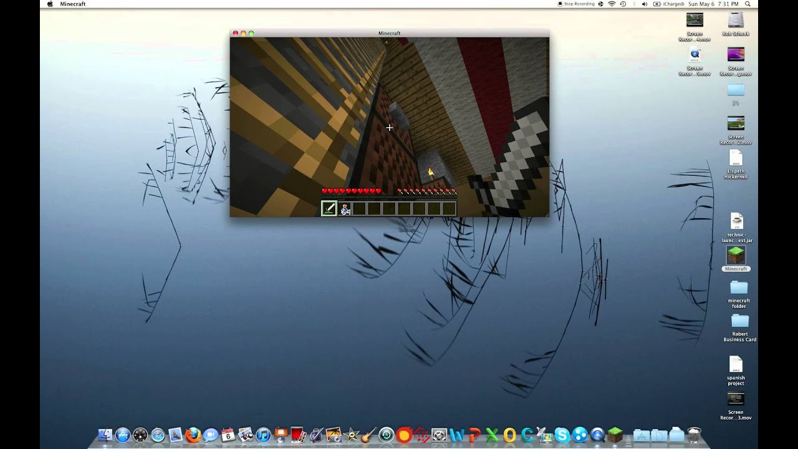The width and height of the screenshot is (798, 449).
Task: Open Calendar showing 6 in dock
Action: coord(228,435)
